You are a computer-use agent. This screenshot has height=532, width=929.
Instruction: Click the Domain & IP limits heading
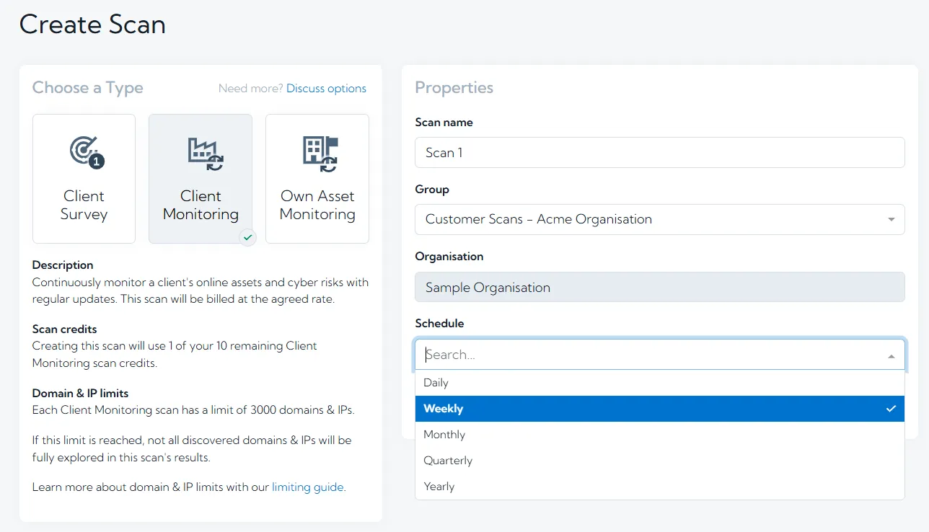click(x=81, y=394)
